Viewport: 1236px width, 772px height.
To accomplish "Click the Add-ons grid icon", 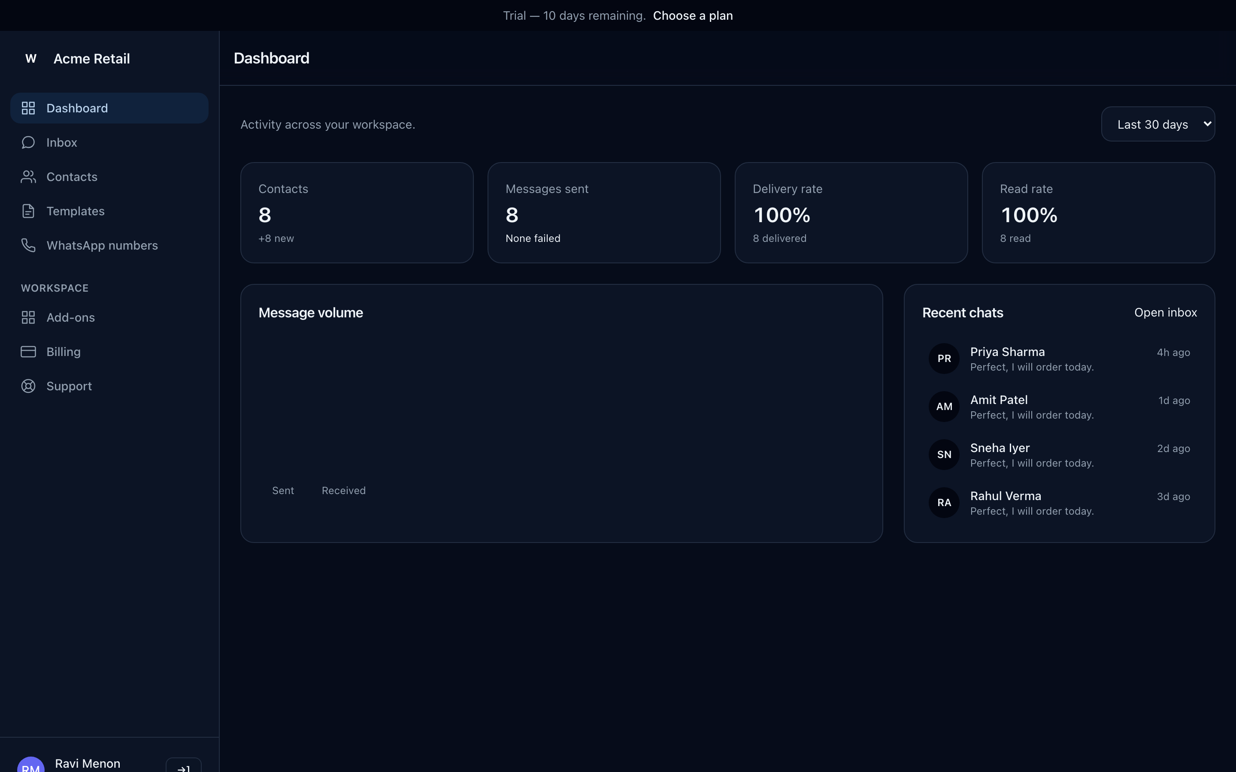I will click(x=28, y=317).
